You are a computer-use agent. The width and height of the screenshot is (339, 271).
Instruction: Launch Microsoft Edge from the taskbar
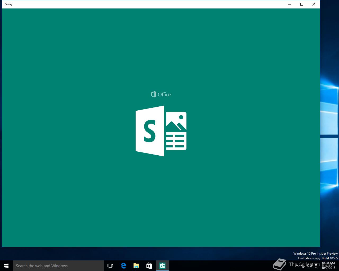point(123,266)
